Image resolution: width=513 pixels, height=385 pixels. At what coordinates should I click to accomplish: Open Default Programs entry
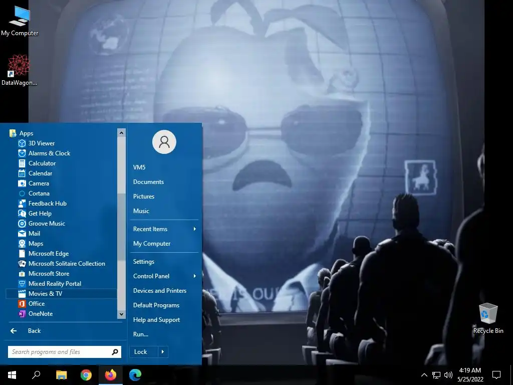tap(156, 305)
